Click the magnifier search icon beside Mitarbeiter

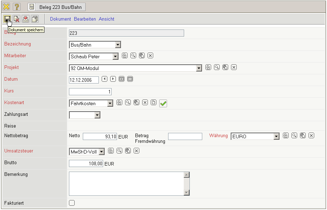(x=133, y=55)
